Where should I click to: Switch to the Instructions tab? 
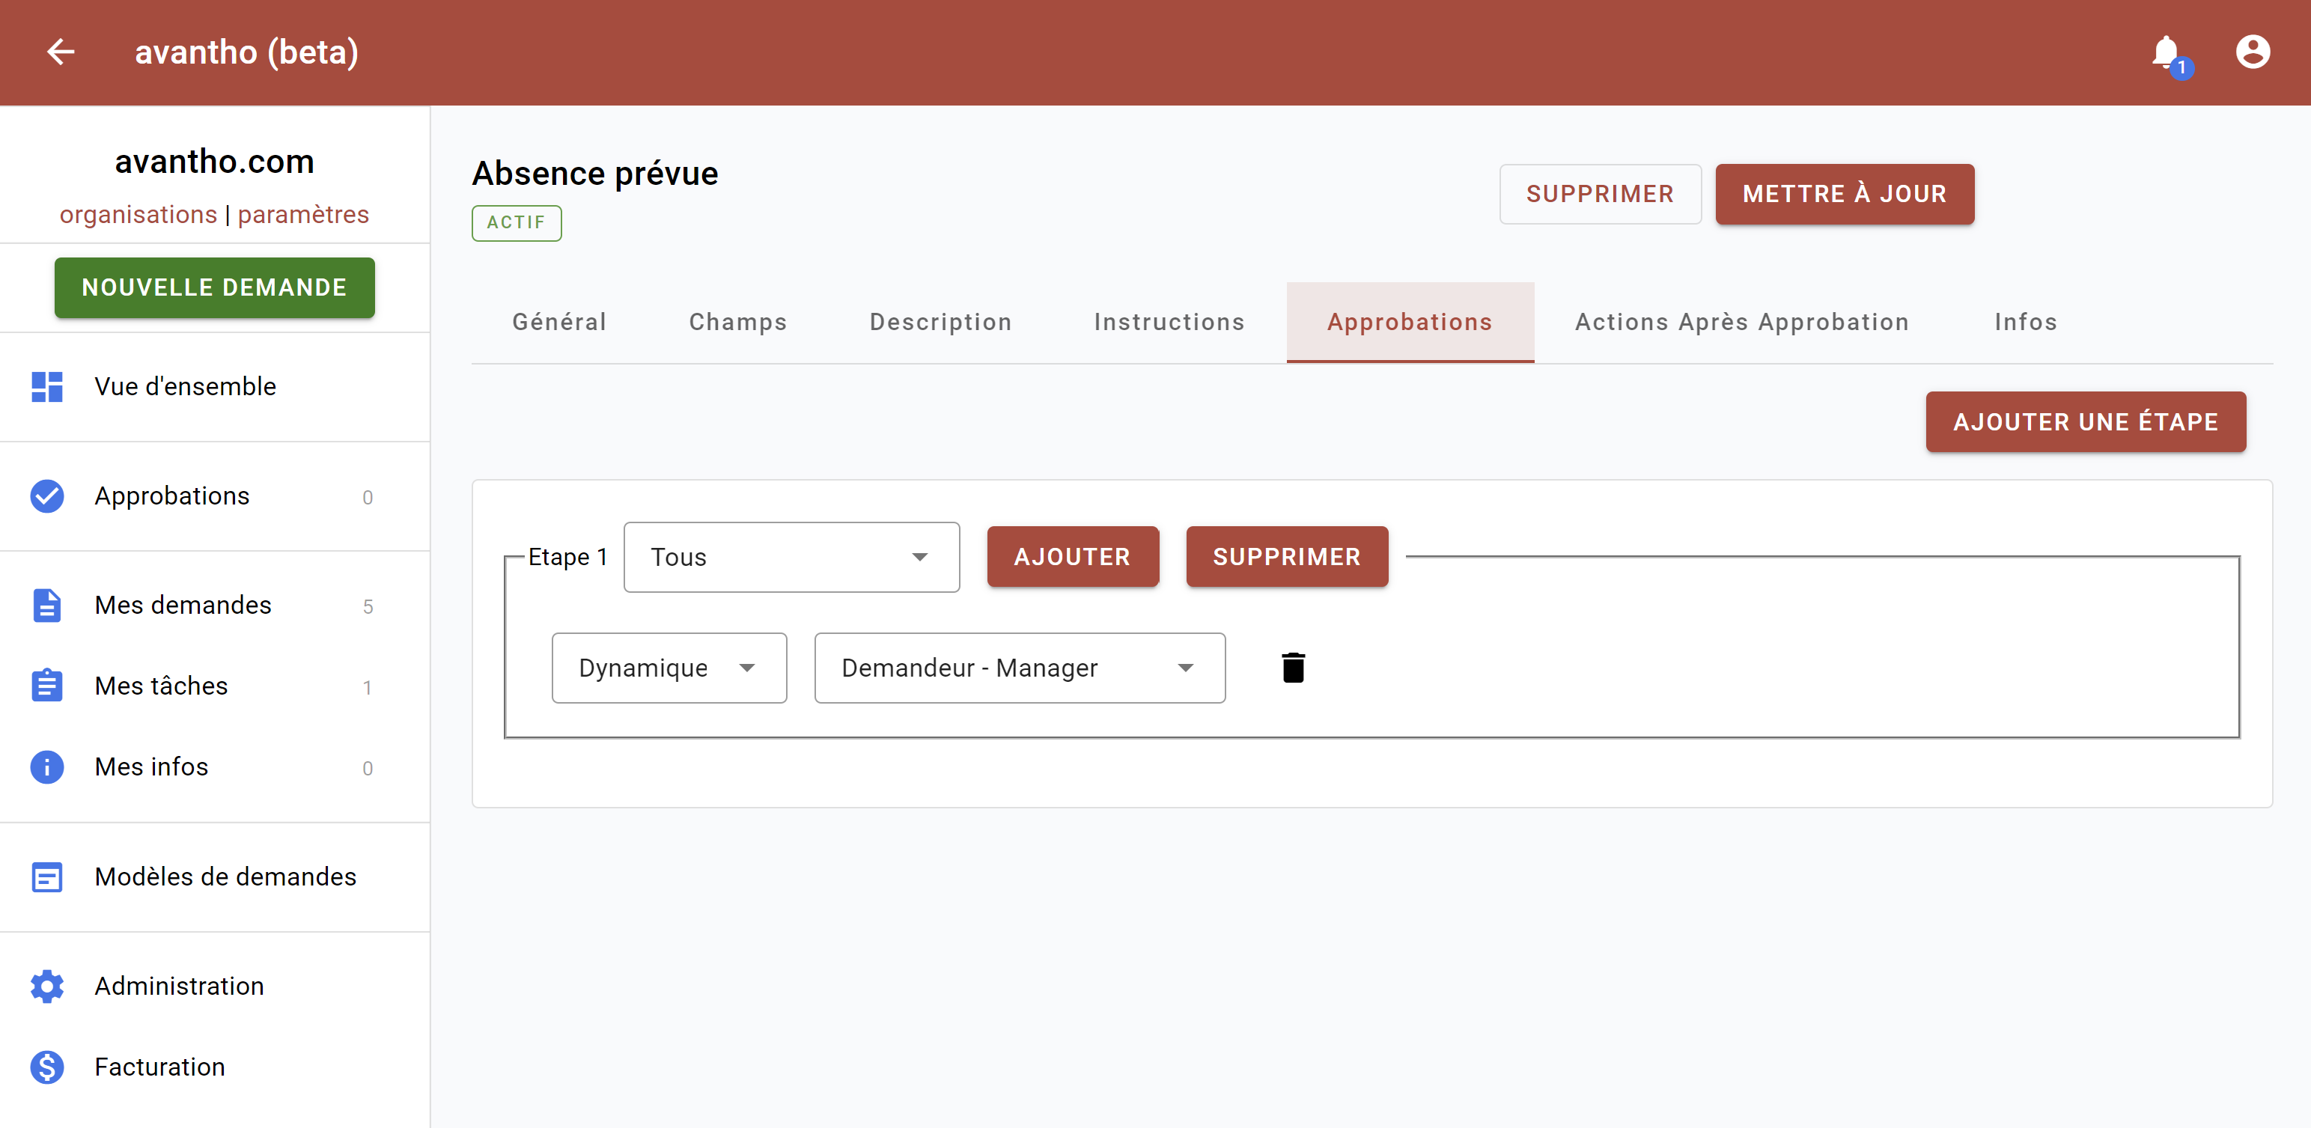point(1169,322)
